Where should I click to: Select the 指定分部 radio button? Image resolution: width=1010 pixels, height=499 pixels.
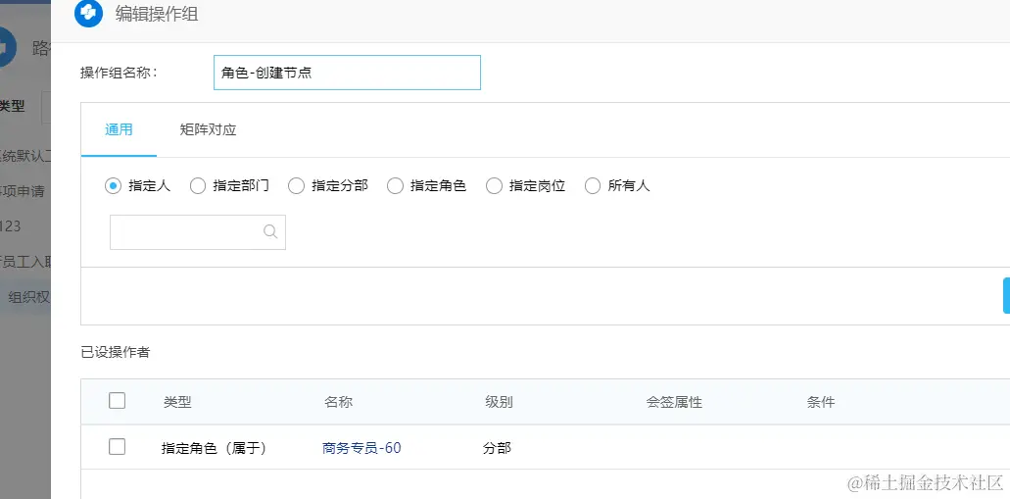coord(296,186)
